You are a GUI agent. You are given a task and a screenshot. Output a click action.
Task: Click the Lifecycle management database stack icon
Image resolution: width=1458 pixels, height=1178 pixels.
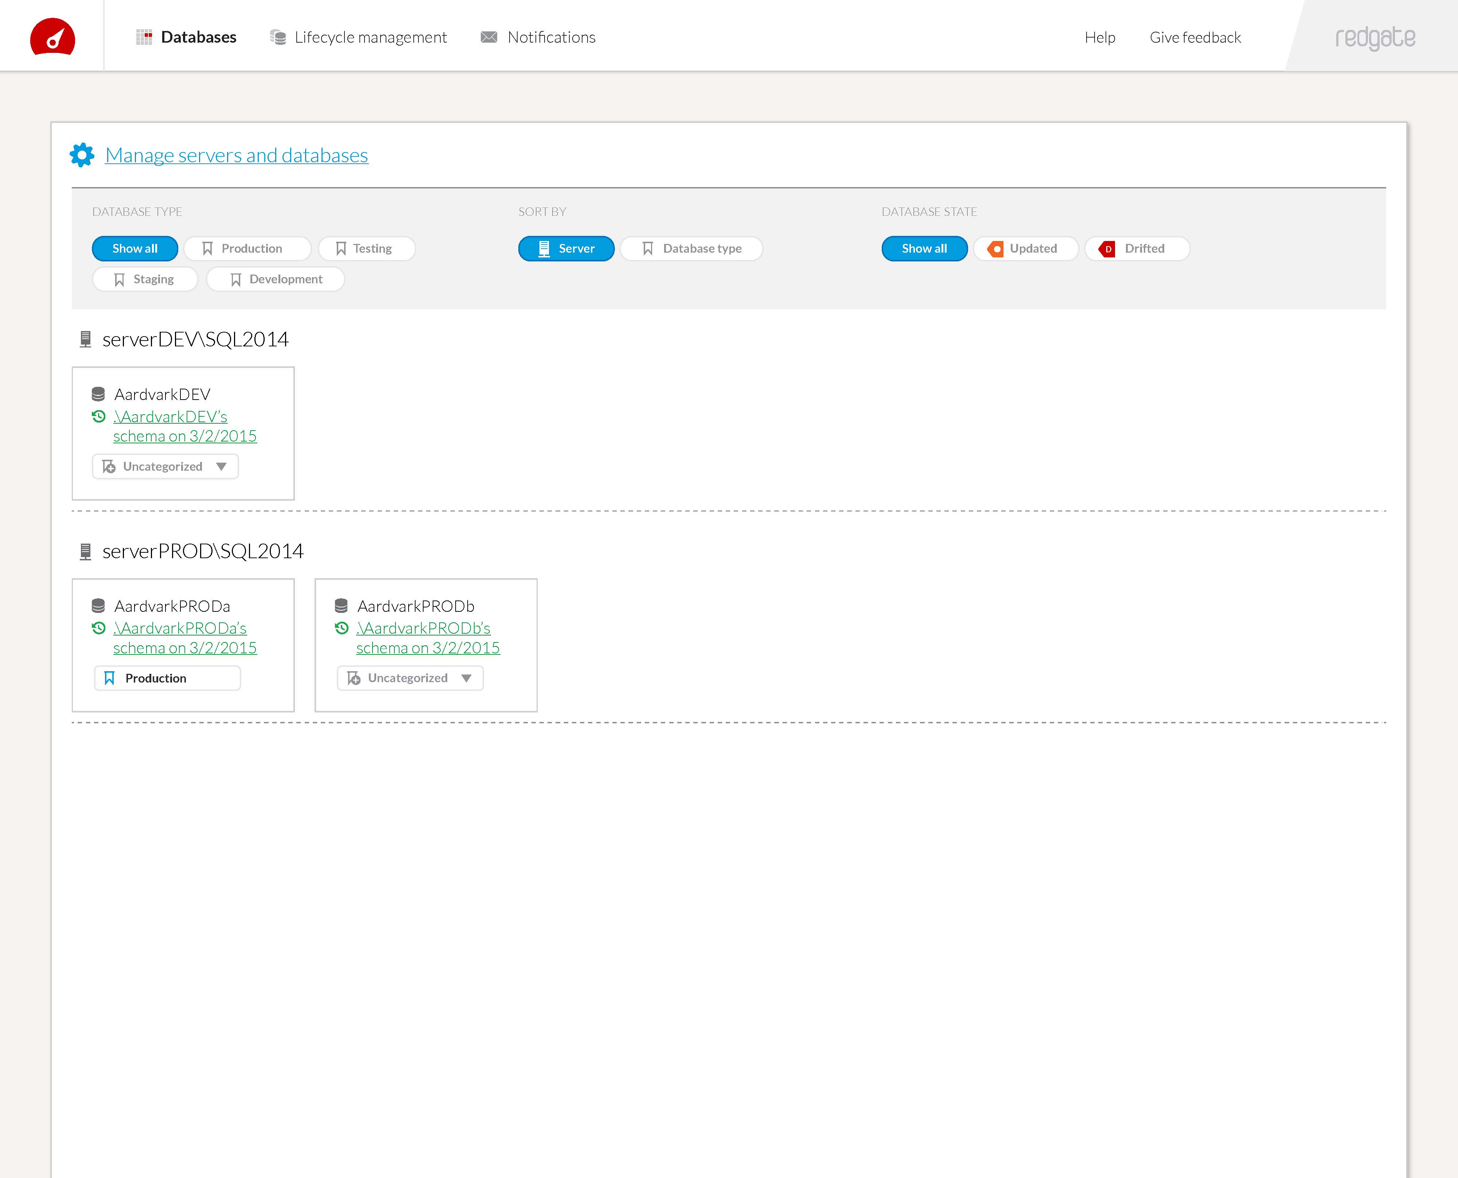(277, 37)
